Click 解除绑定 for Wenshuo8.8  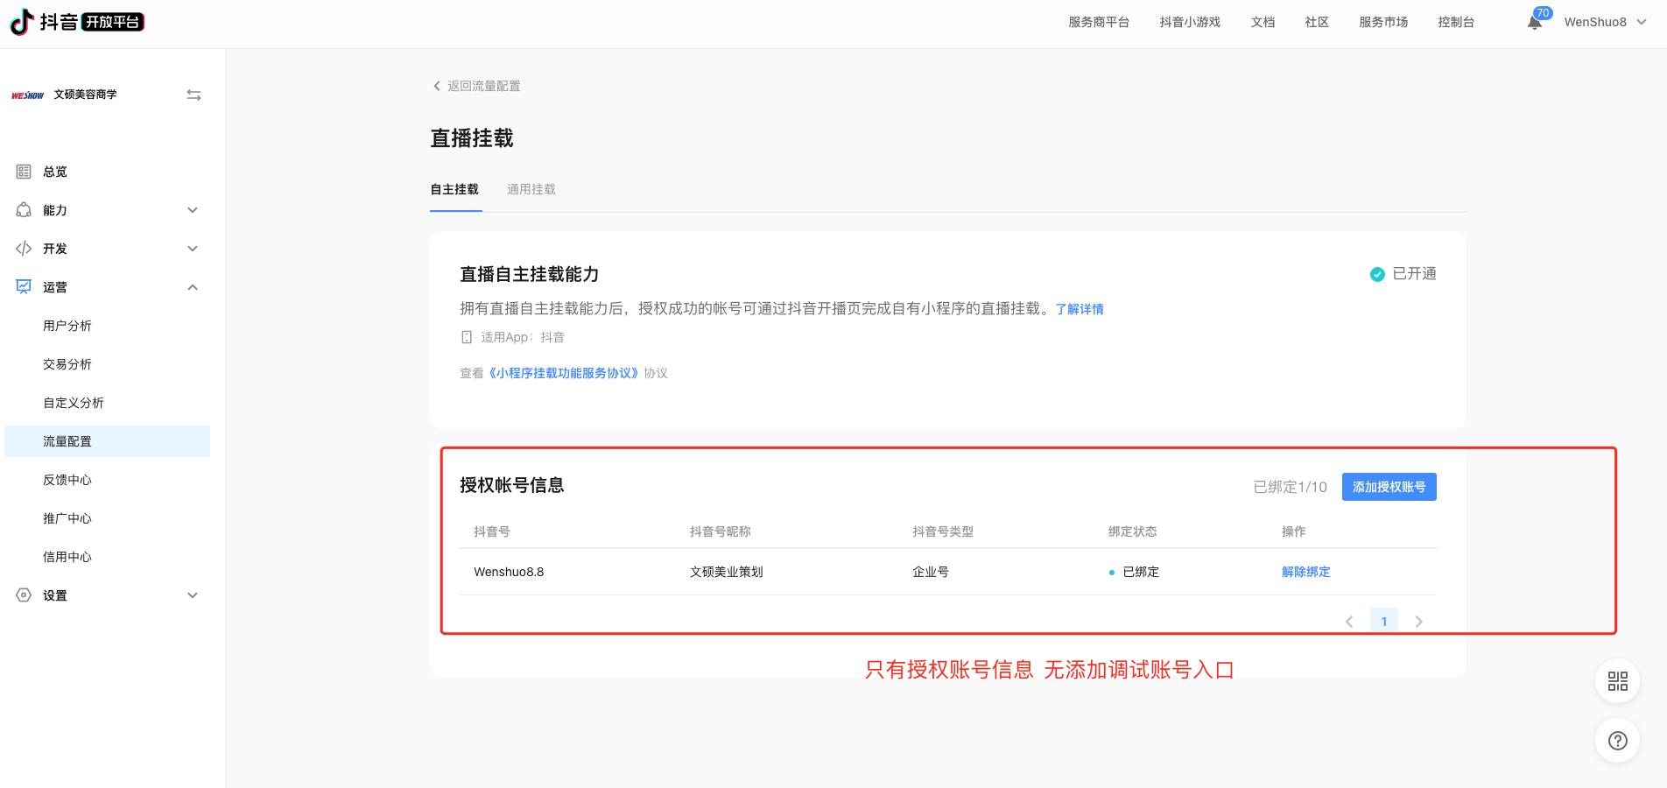point(1305,572)
